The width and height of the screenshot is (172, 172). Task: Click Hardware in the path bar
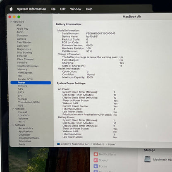pyautogui.click(x=98, y=144)
